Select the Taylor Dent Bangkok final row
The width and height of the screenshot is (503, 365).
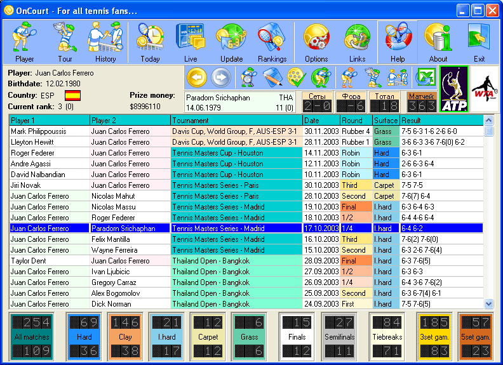(x=246, y=261)
